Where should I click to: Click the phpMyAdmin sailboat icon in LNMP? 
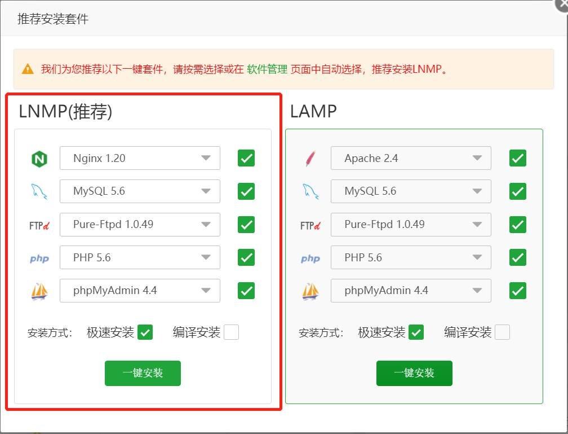[x=39, y=291]
